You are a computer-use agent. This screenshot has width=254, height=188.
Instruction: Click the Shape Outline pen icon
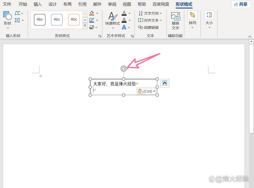pyautogui.click(x=92, y=20)
